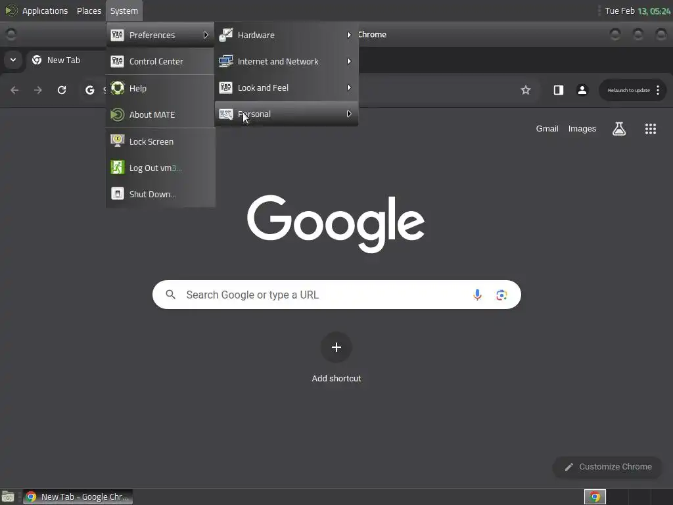Select Help in the System menu
The width and height of the screenshot is (673, 505).
pyautogui.click(x=160, y=88)
